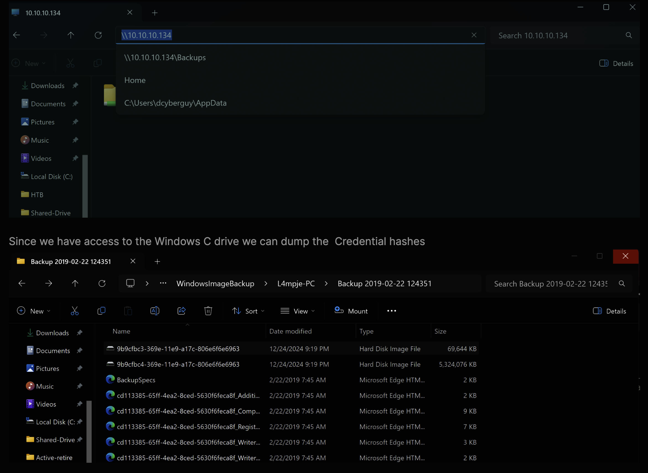
Task: Click the Cut scissors icon in lower toolbar
Action: (x=74, y=311)
